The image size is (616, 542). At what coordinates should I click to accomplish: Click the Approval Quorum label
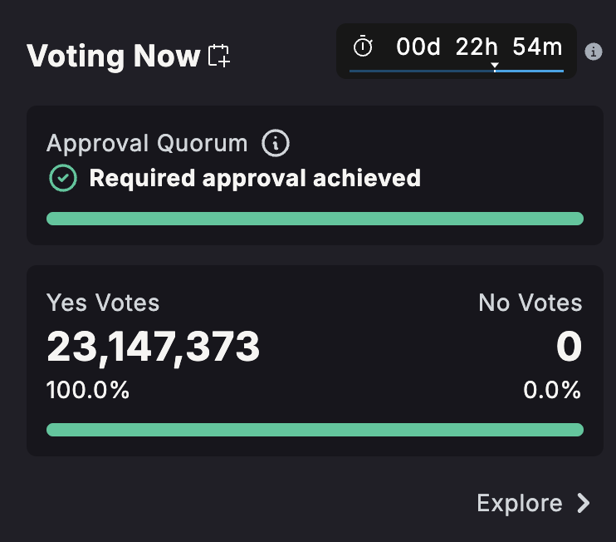click(147, 144)
